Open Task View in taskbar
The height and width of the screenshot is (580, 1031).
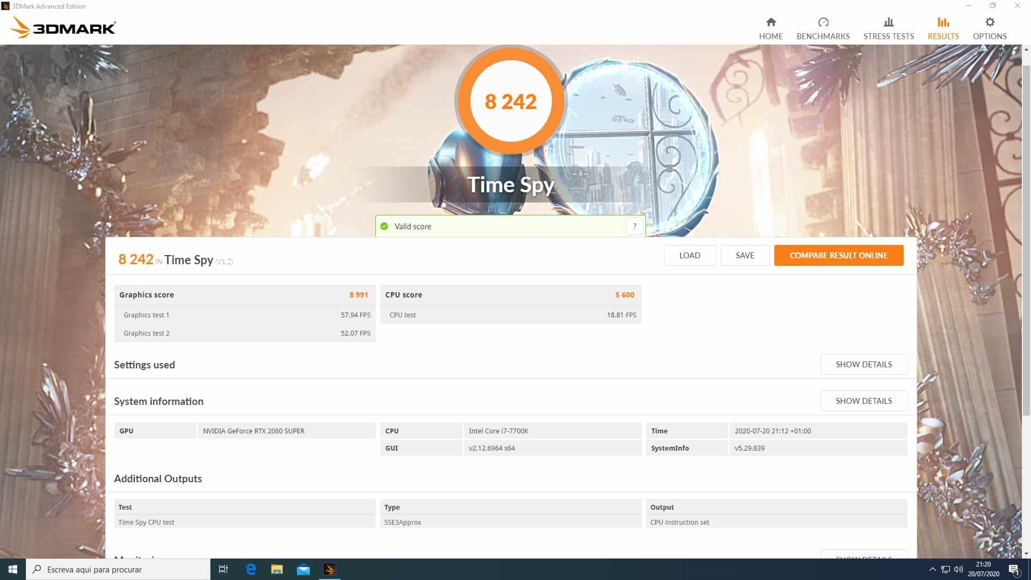click(x=223, y=569)
